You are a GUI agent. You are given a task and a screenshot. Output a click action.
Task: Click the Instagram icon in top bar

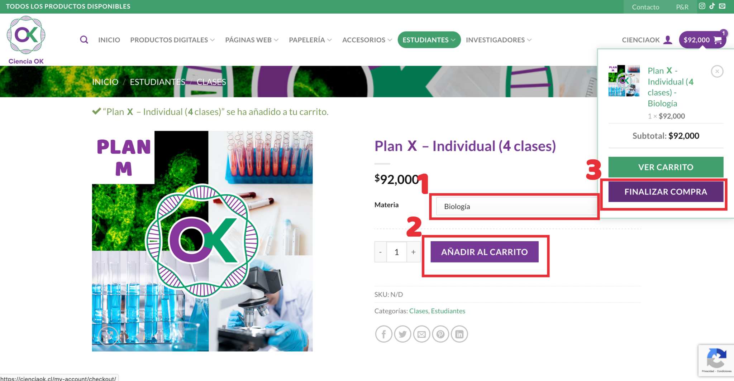(702, 6)
